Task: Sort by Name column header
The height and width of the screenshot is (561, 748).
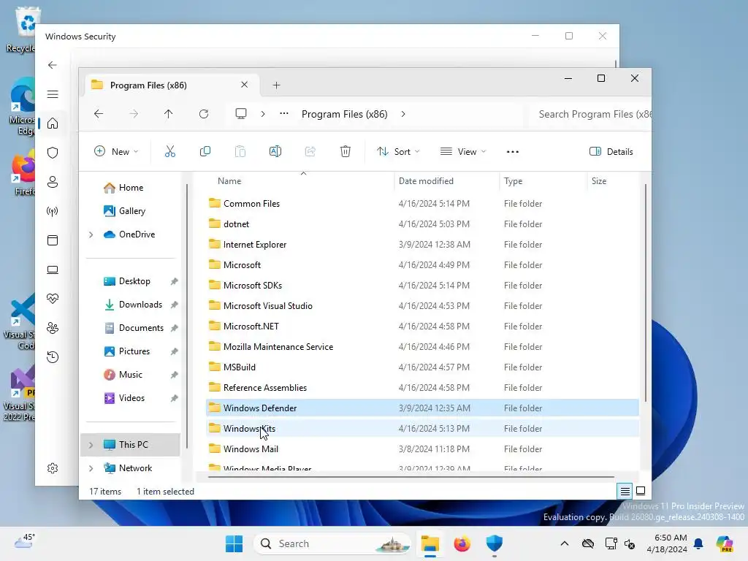Action: (x=300, y=181)
